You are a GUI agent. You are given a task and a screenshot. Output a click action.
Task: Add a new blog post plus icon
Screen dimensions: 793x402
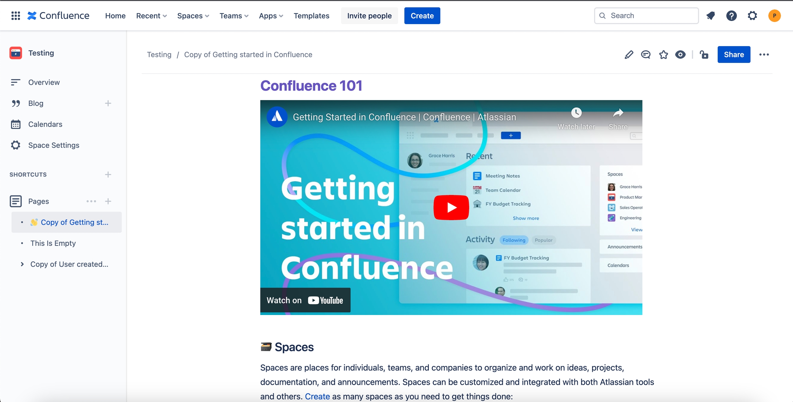point(108,104)
